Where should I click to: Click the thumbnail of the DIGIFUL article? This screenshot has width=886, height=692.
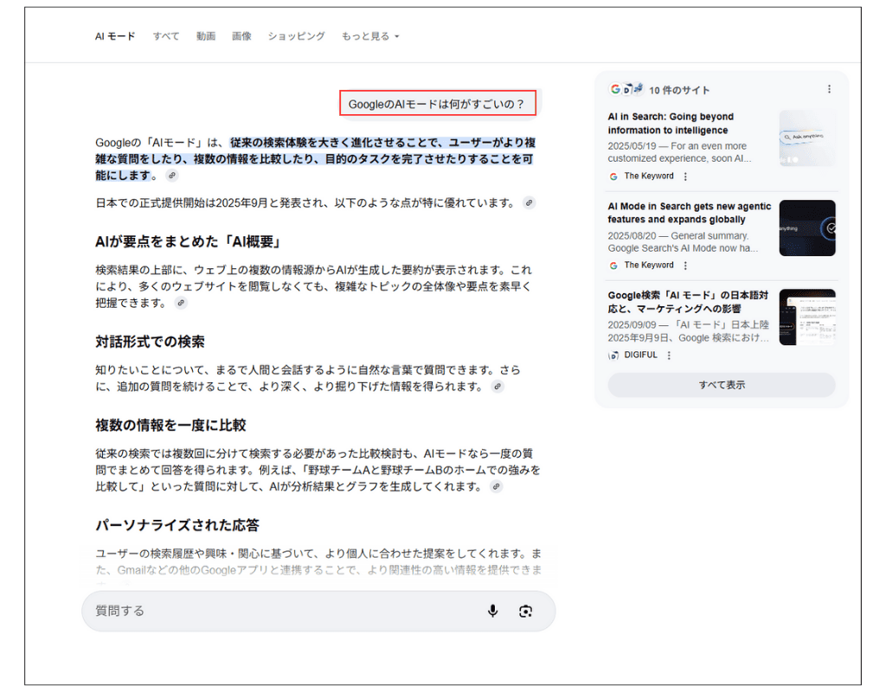(806, 317)
